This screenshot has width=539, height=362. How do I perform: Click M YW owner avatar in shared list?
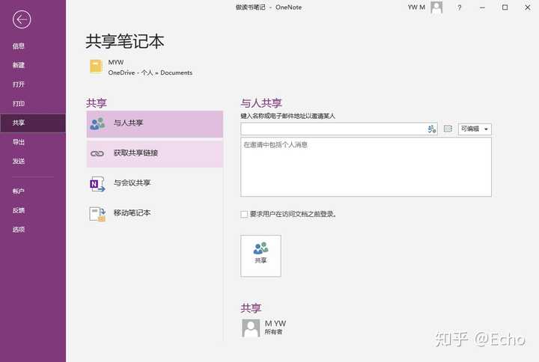(x=251, y=328)
